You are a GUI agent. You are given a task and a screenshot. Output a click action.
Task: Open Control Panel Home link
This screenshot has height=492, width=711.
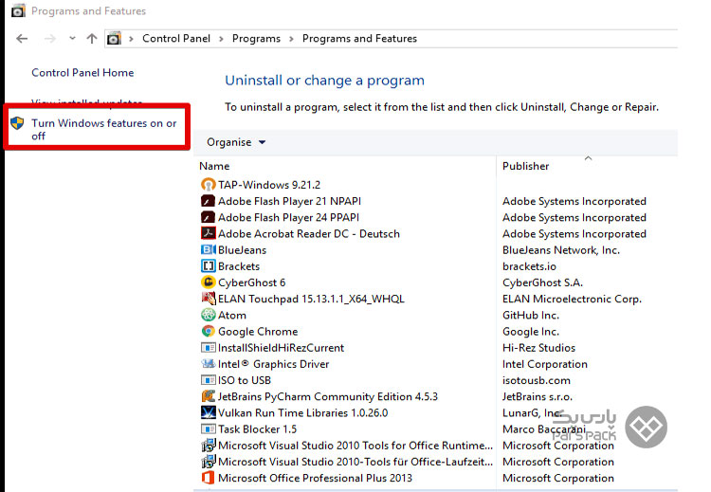click(x=82, y=73)
